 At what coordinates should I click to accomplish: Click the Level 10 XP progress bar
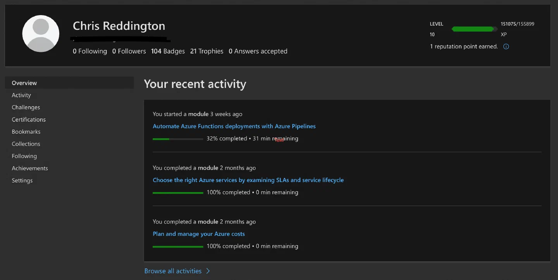click(x=475, y=29)
